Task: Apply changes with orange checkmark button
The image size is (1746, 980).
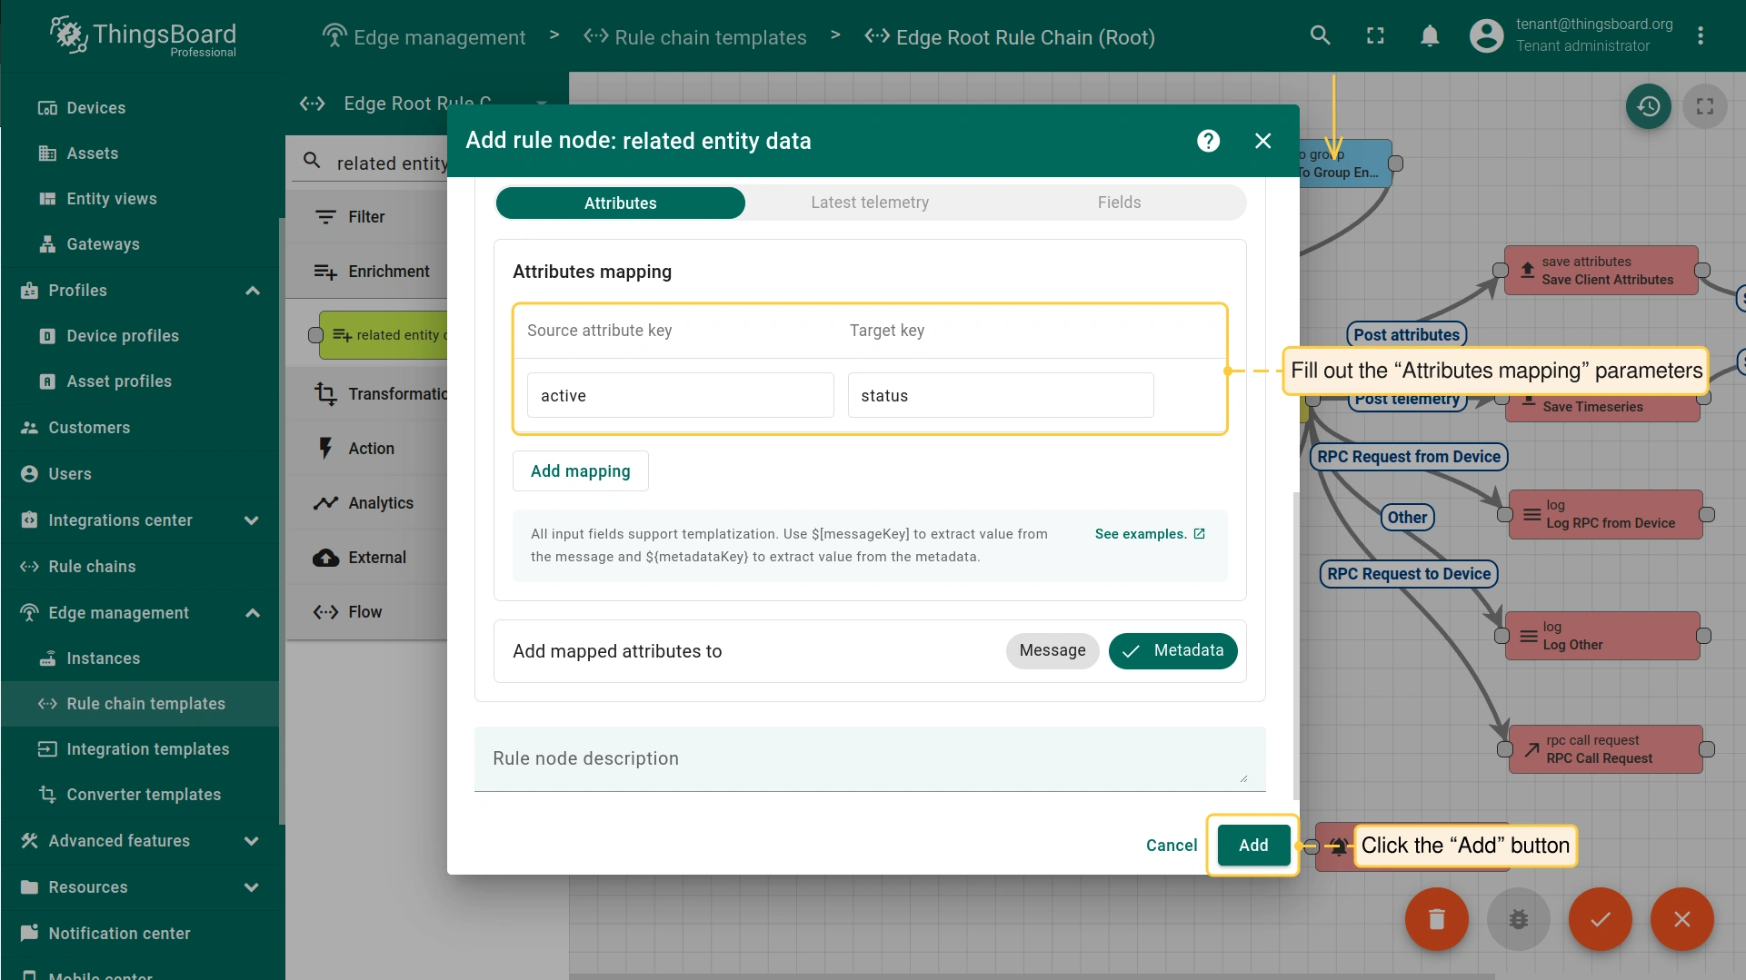Action: (x=1600, y=919)
